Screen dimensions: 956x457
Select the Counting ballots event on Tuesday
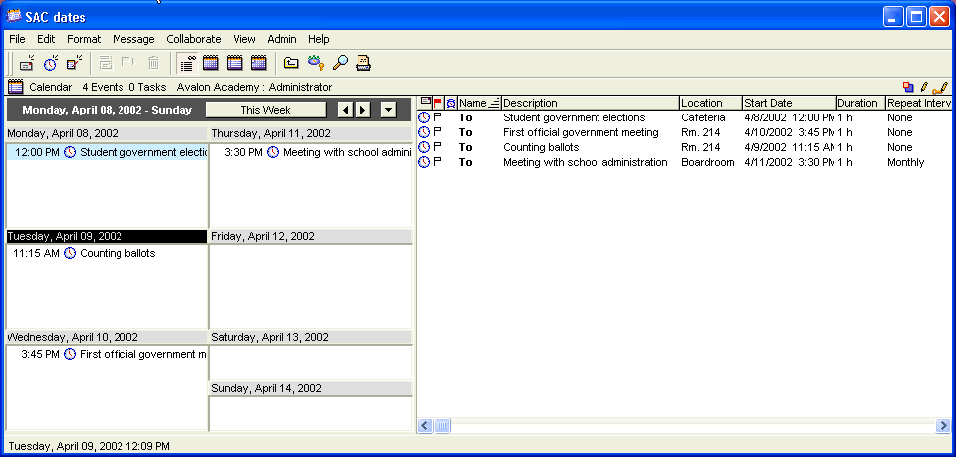pos(117,253)
